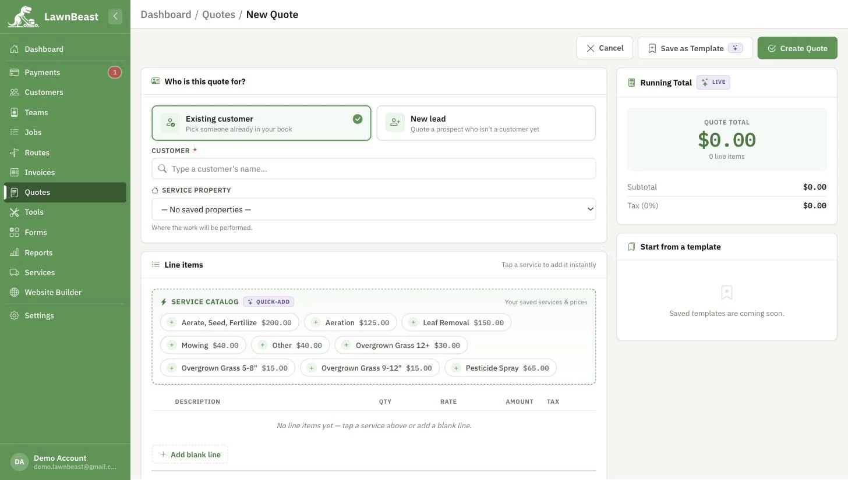Go to Customers in the sidebar
The image size is (848, 480).
pyautogui.click(x=65, y=92)
